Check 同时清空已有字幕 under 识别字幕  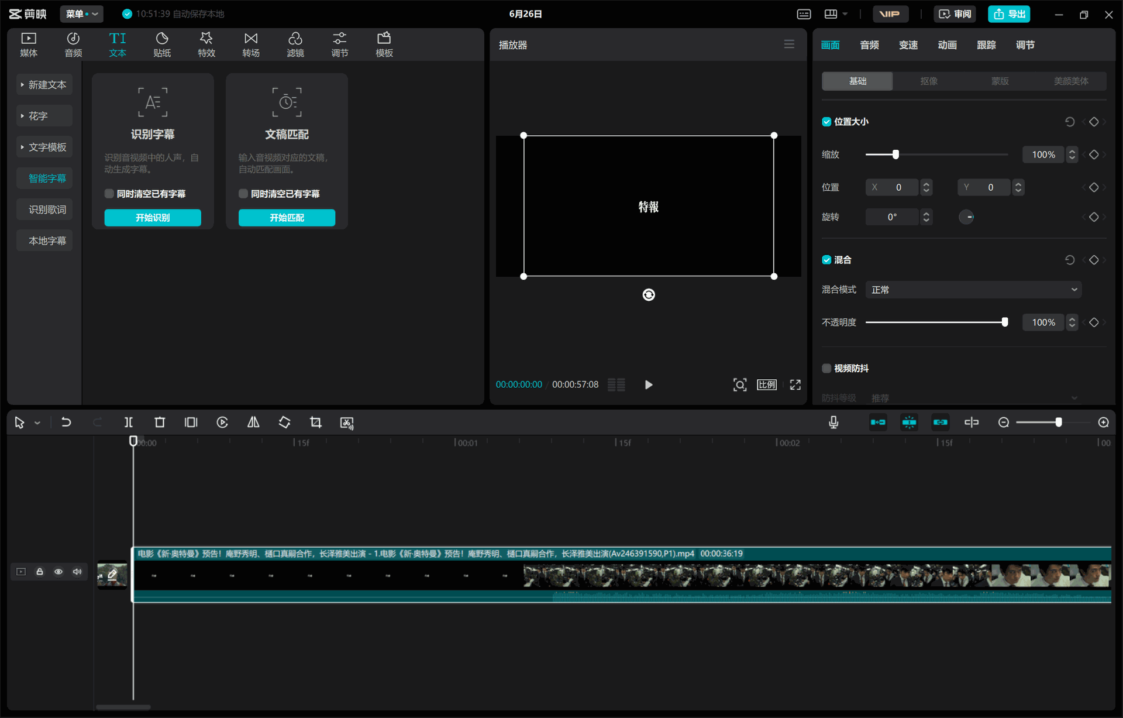tap(109, 194)
